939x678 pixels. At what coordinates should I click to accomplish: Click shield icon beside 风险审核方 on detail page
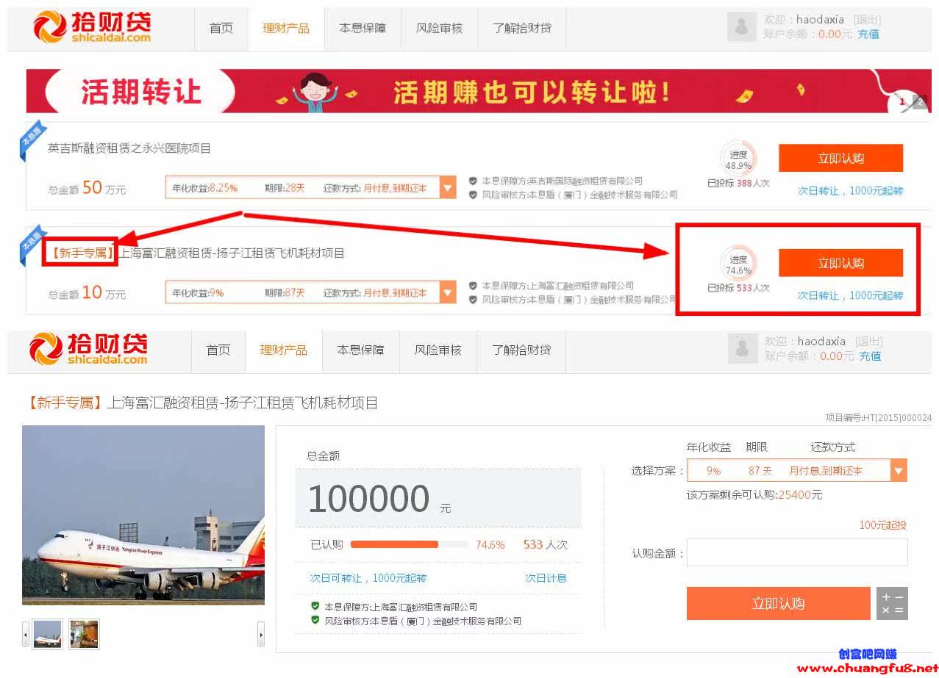click(315, 621)
